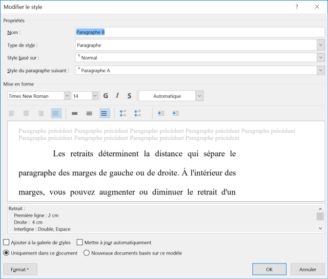Viewport: 328px width, 279px height.
Task: Decrease paragraph spacing
Action: click(138, 113)
